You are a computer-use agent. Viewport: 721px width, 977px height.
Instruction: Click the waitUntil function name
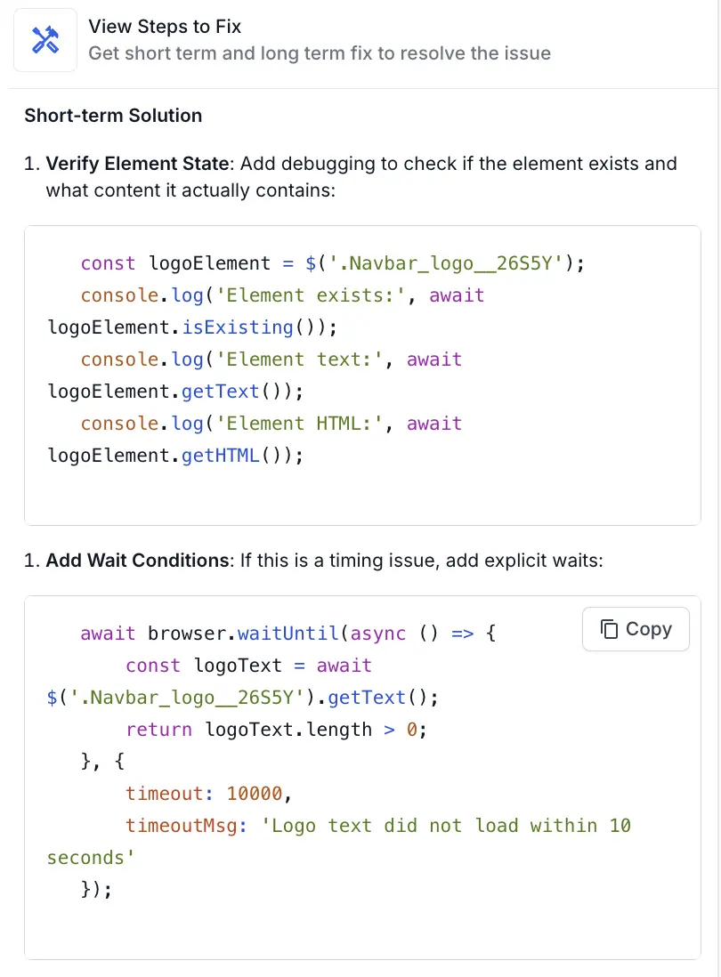(289, 634)
